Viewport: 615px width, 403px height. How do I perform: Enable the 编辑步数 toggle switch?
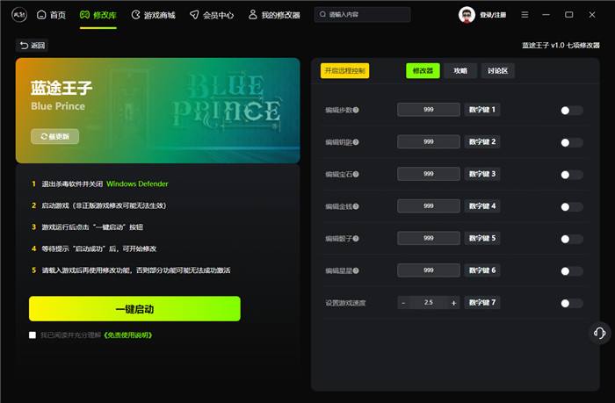click(x=571, y=111)
